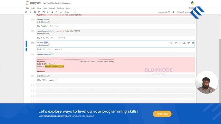This screenshot has height=124, width=221.
Task: Rename the notebook titled set
Action: [x=45, y=3]
